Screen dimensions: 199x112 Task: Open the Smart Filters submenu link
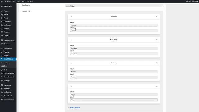(x=6, y=63)
